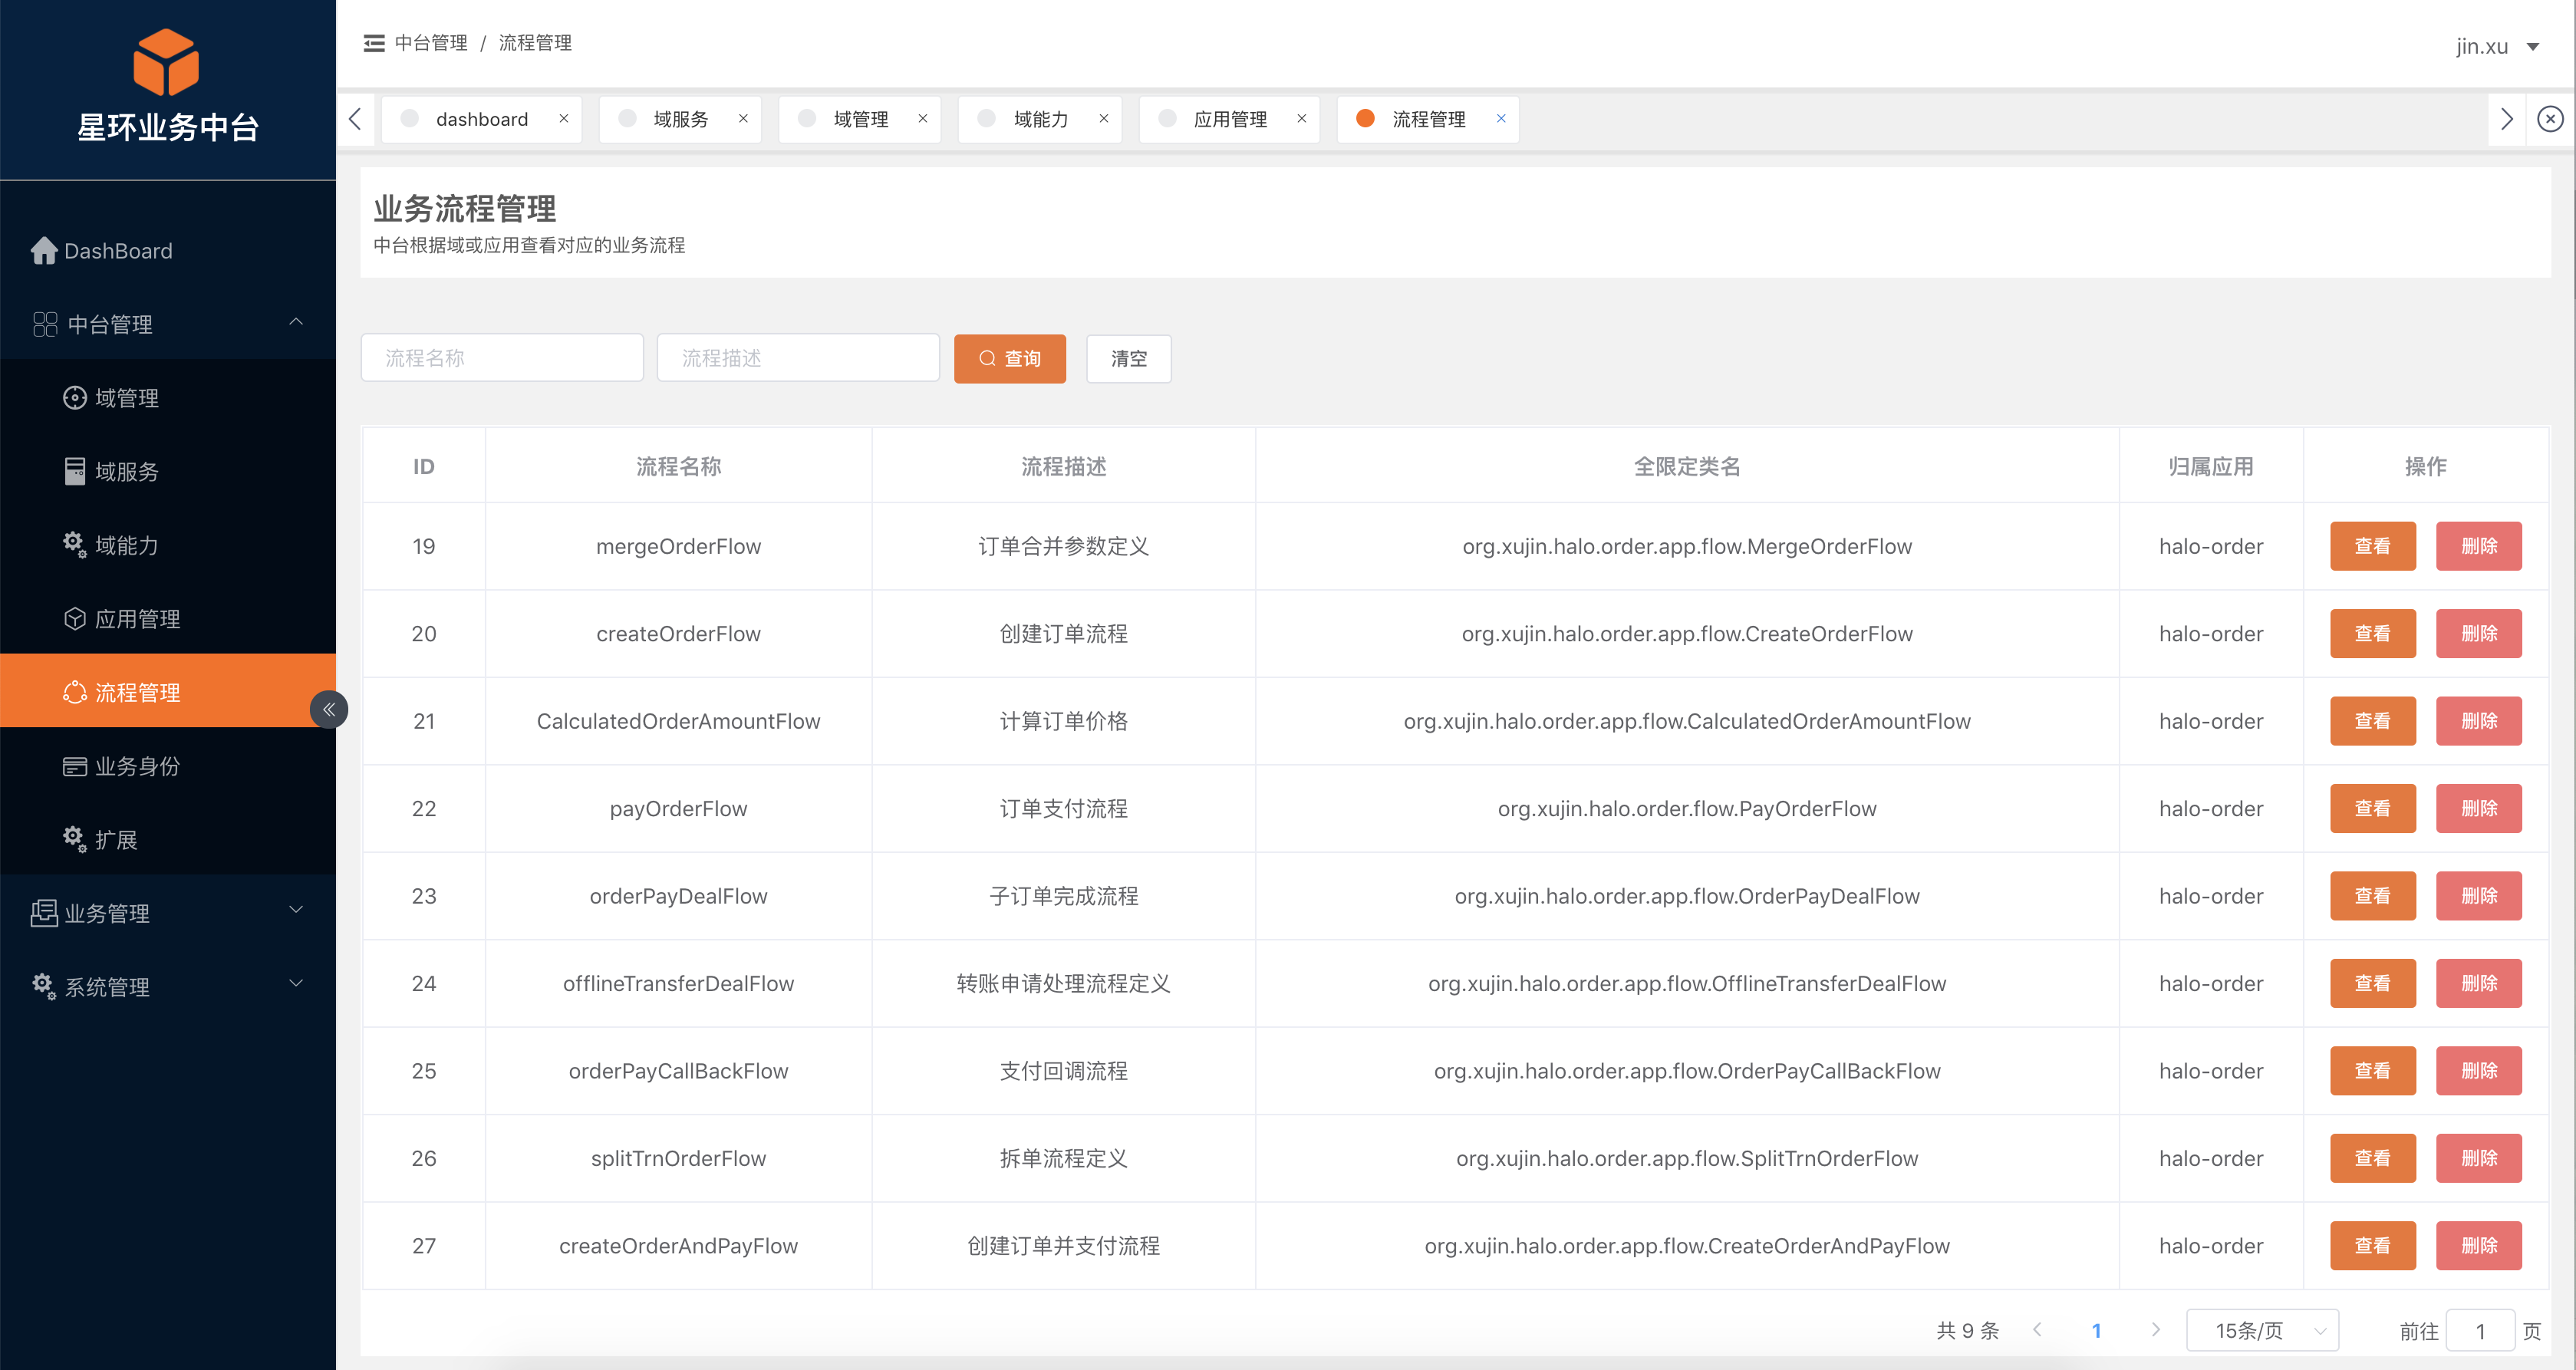Close the 域服务 tab
The height and width of the screenshot is (1370, 2576).
743,118
